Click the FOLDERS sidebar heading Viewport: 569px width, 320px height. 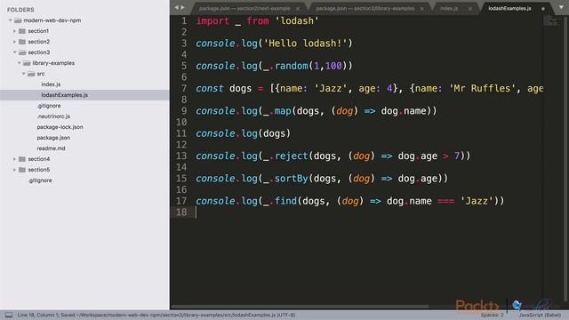20,10
